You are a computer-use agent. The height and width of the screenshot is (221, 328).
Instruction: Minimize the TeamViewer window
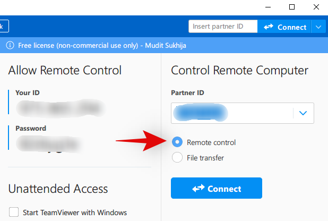[x=267, y=7]
